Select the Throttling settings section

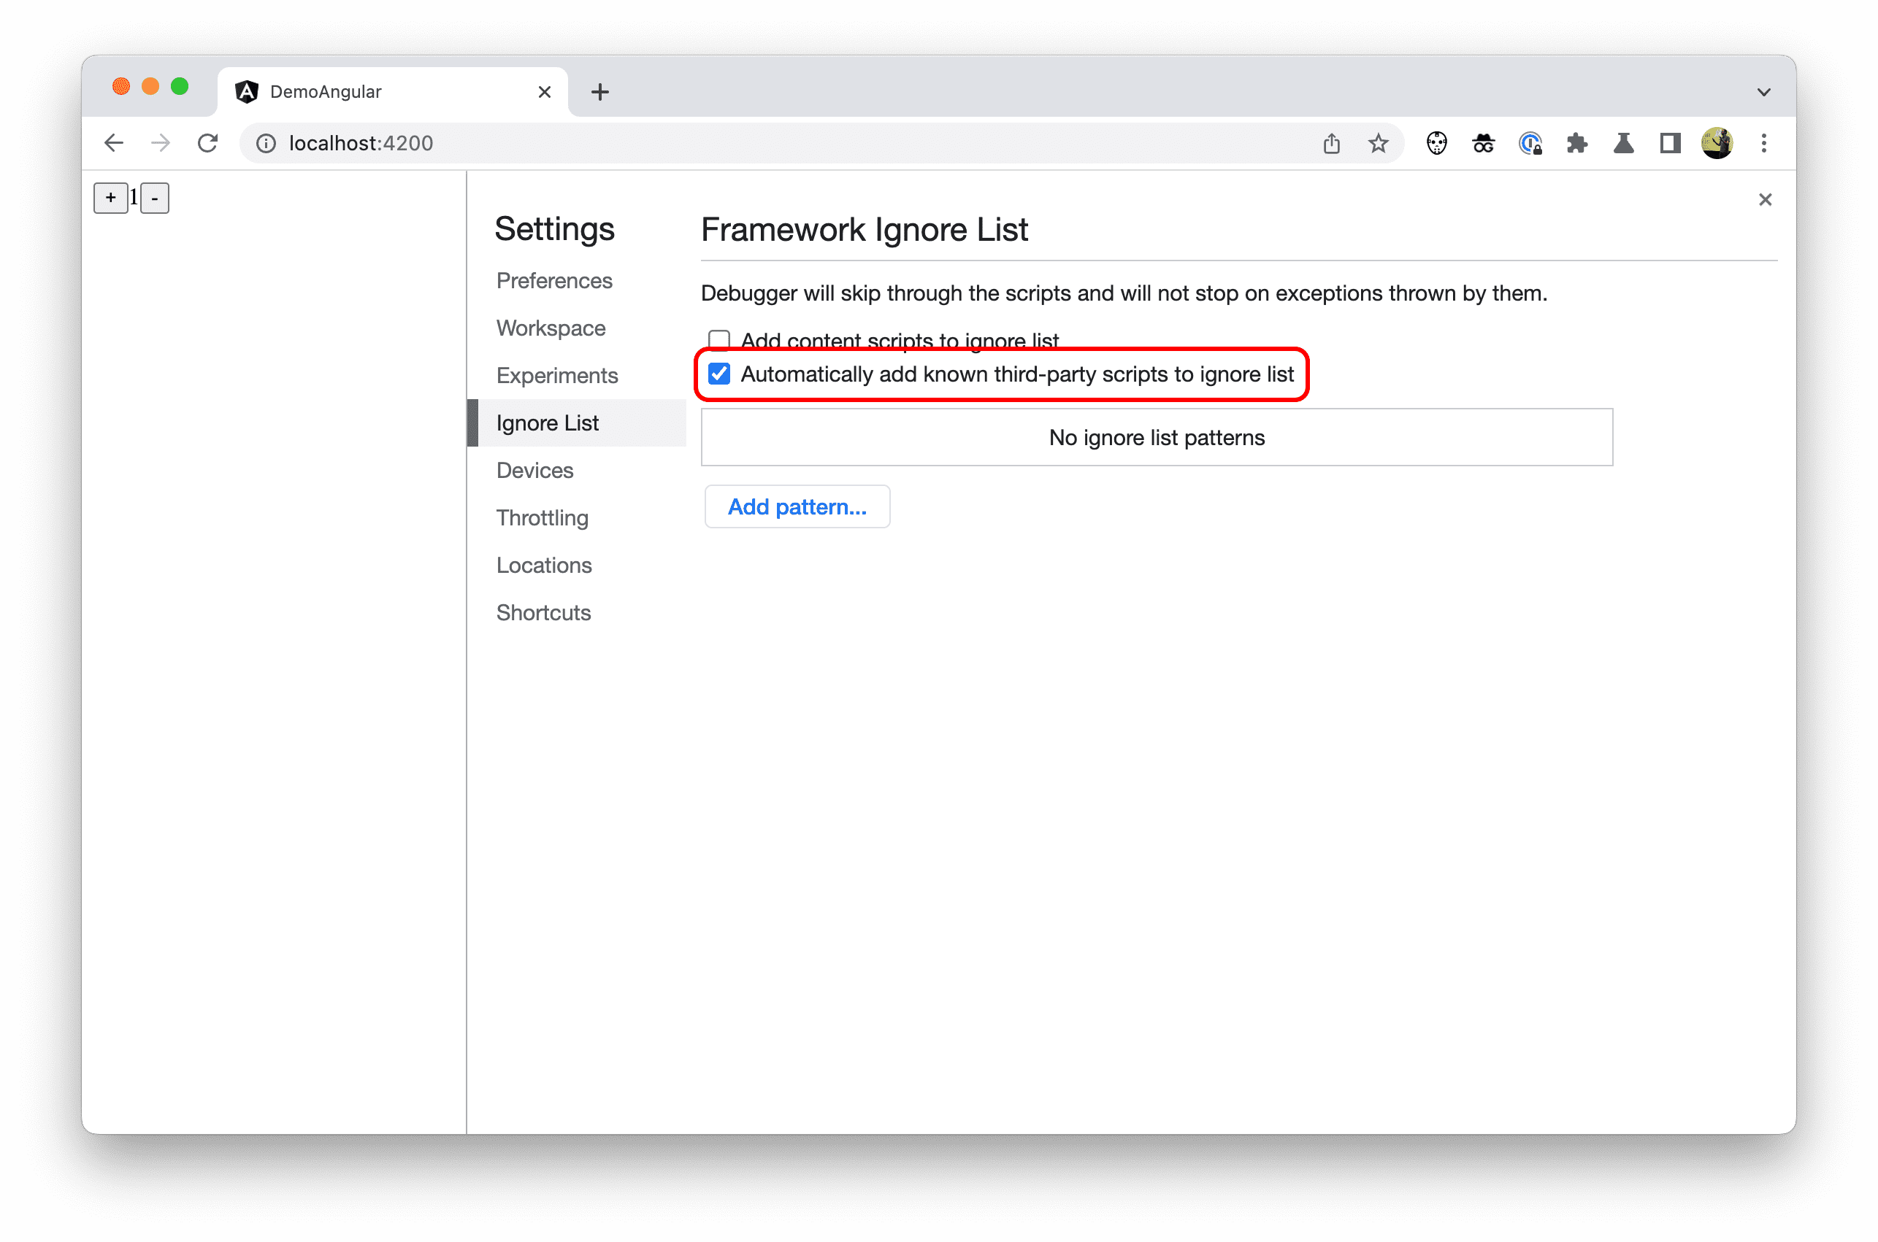544,516
